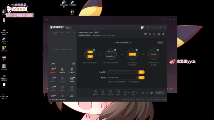Open the 111 file on desktop
214x120 pixels.
[x=4, y=85]
